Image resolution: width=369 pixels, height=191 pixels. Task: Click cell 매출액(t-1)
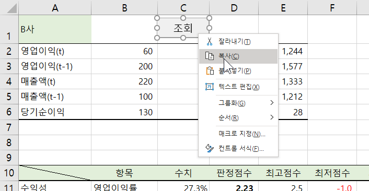tap(55, 97)
